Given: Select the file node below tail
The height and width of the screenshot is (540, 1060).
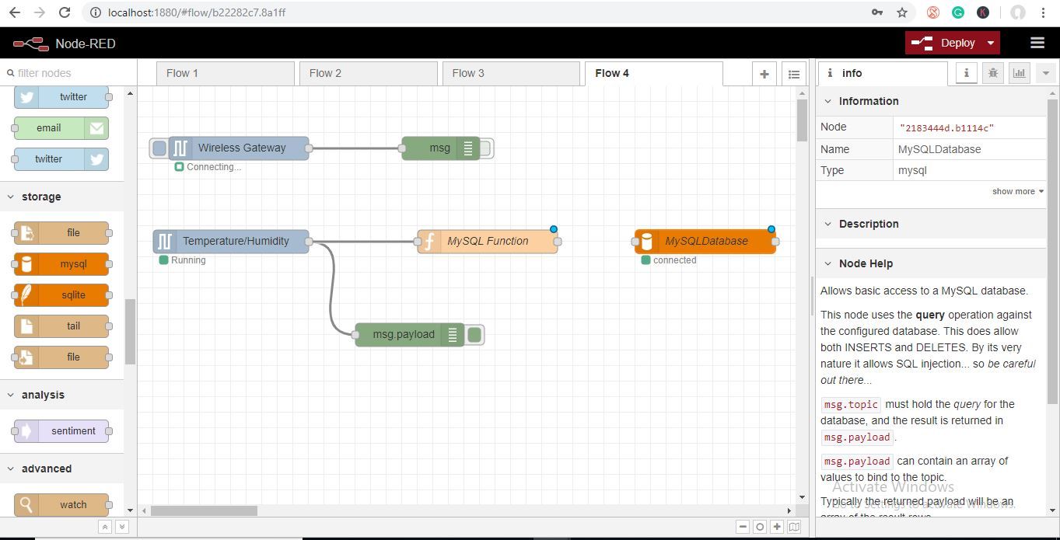Looking at the screenshot, I should click(61, 357).
